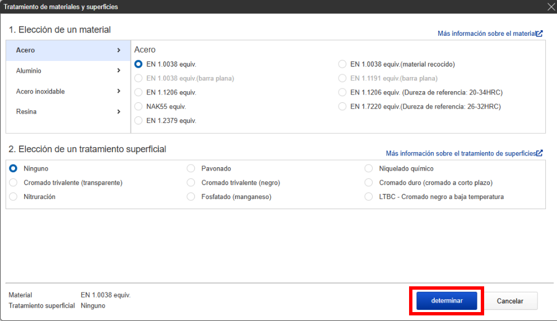Pick the Nitruración surface treatment

pos(13,197)
